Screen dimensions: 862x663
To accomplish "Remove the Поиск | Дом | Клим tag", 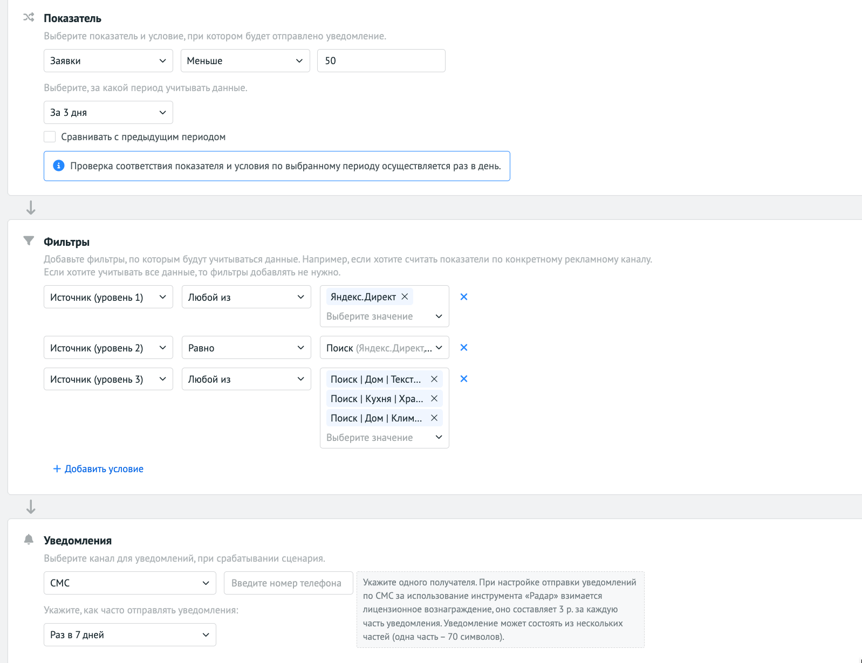I will (x=434, y=418).
